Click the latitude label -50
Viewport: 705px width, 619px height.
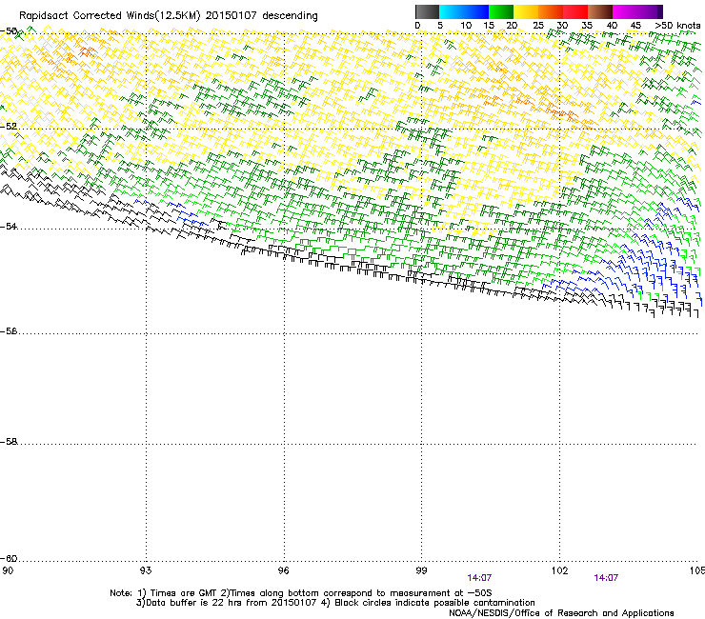coord(9,31)
